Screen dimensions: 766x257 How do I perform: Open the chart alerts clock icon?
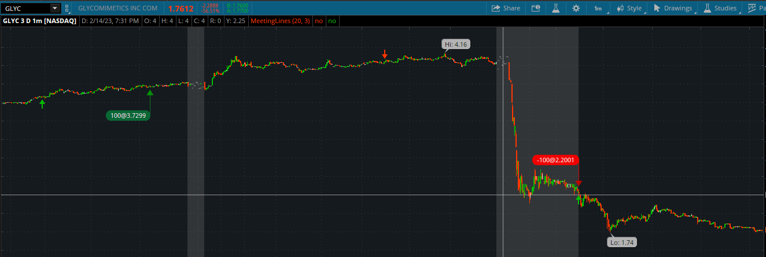tap(536, 8)
